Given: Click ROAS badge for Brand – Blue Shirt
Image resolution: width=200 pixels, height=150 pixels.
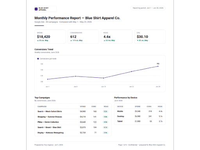Looking at the screenshot, I should [105, 127].
